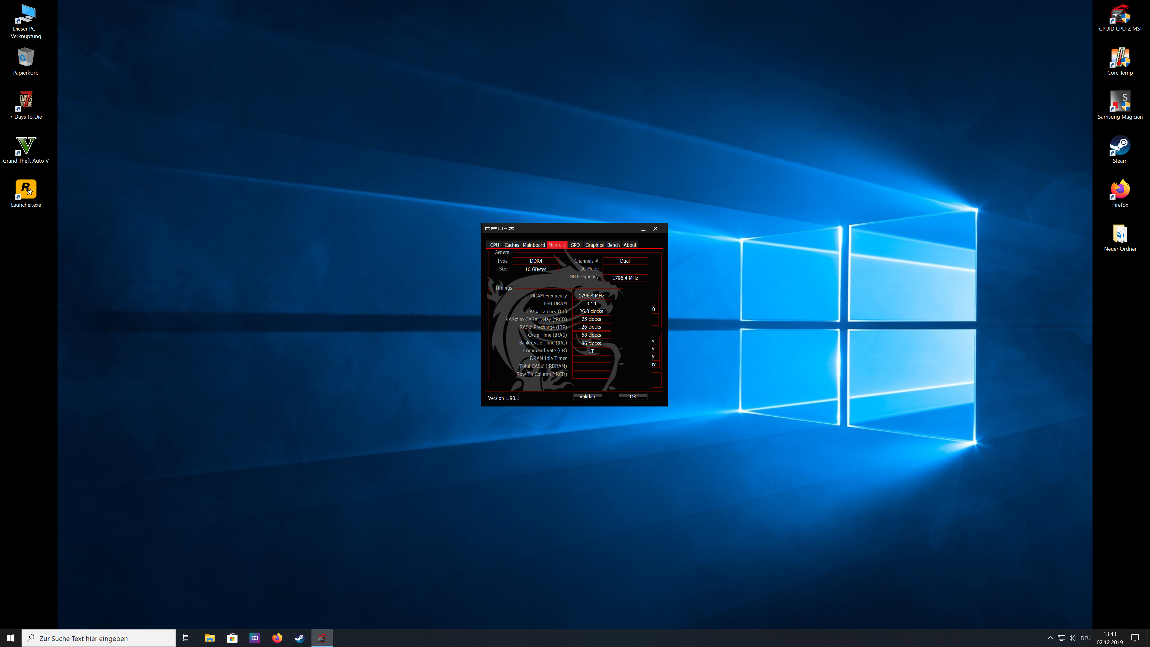Open the volume control in the system tray
1150x647 pixels.
[x=1072, y=638]
